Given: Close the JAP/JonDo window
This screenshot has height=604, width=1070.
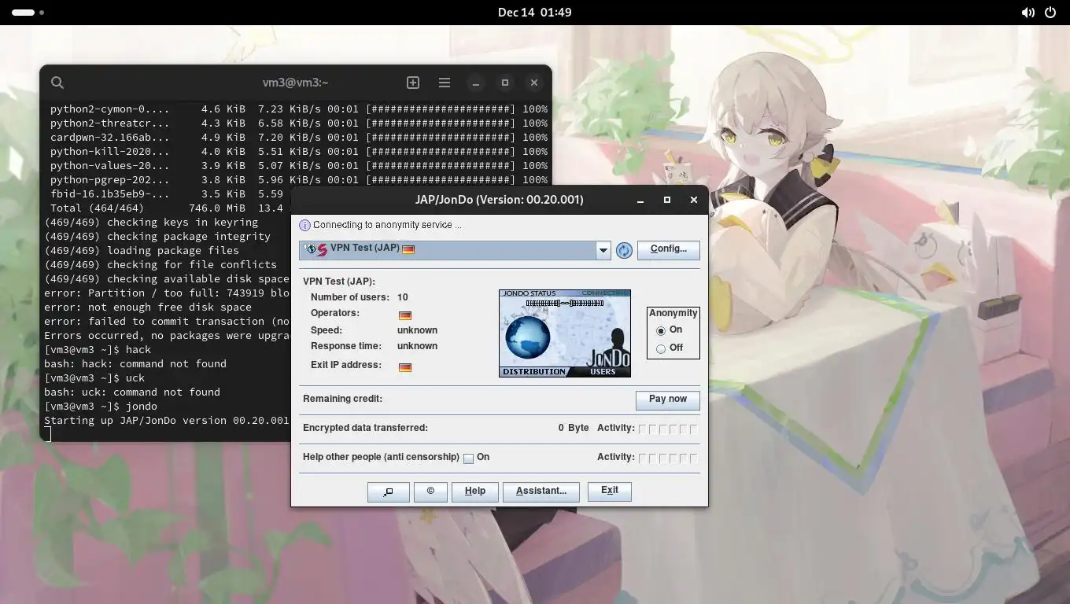Looking at the screenshot, I should point(694,200).
